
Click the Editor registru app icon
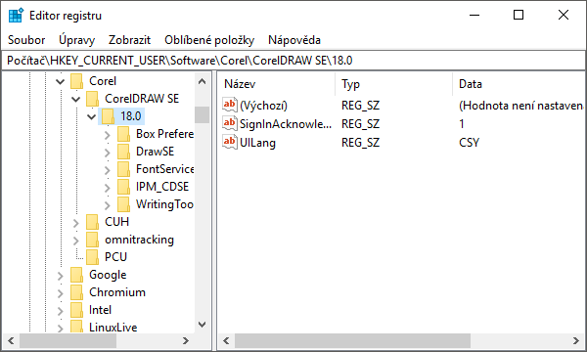[x=16, y=16]
